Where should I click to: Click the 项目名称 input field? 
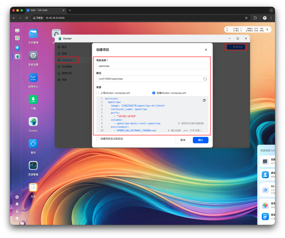pyautogui.click(x=152, y=66)
